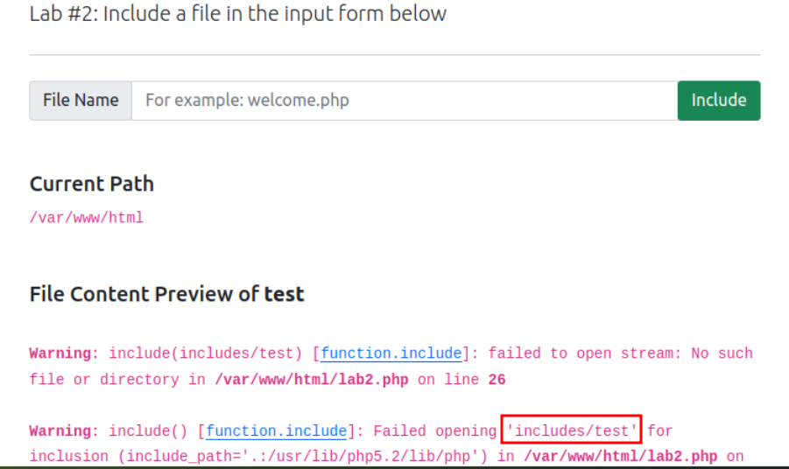Click the horizontal divider below the lab title
789x469 pixels.
[395, 55]
